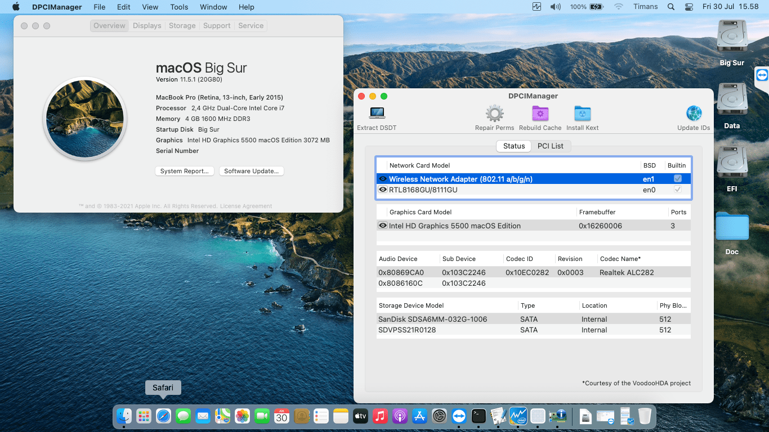Open Photos from the dock
The width and height of the screenshot is (769, 432).
click(242, 416)
